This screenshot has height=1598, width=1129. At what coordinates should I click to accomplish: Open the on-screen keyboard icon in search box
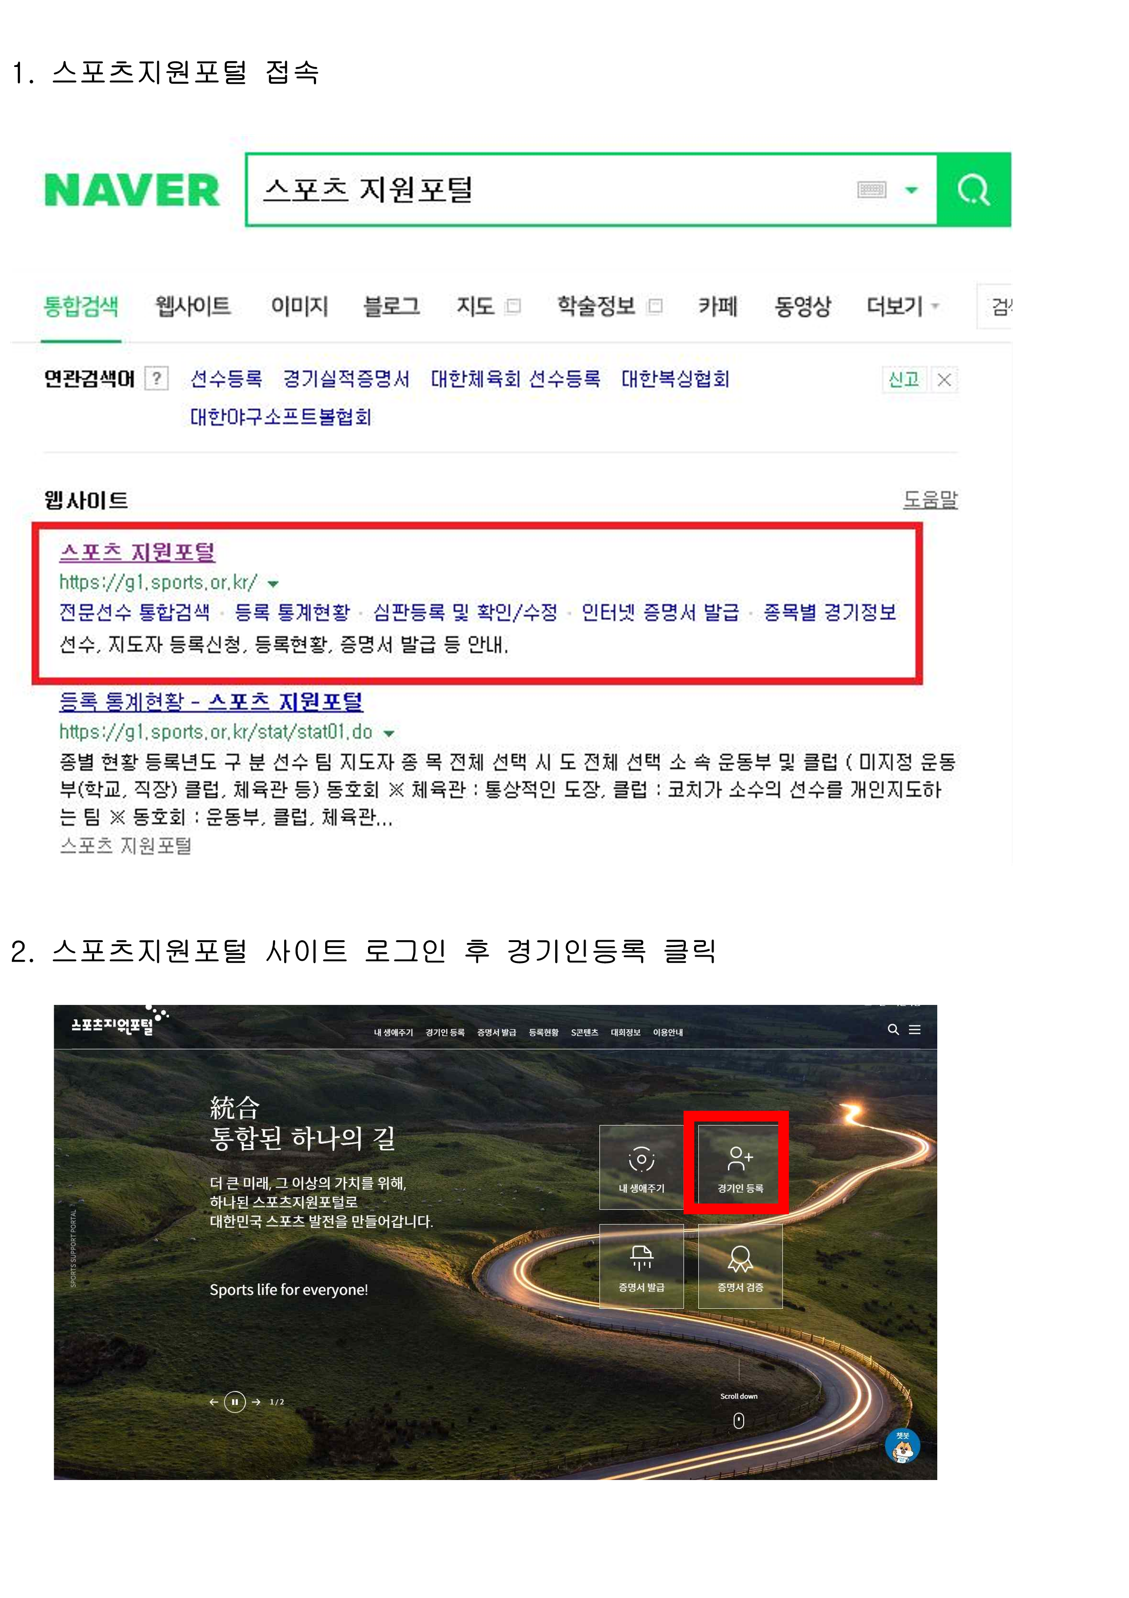[872, 190]
